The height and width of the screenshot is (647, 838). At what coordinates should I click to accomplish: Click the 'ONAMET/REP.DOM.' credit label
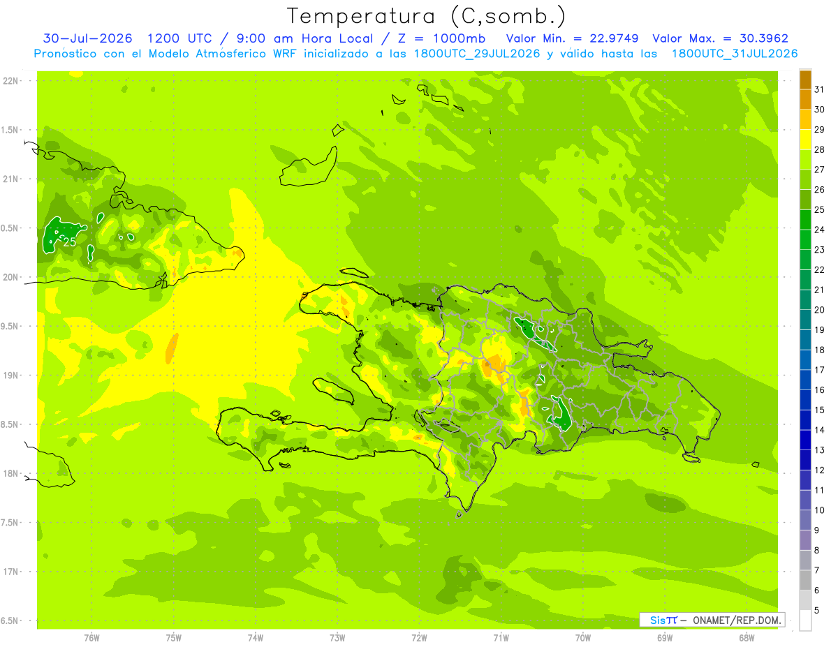click(737, 620)
